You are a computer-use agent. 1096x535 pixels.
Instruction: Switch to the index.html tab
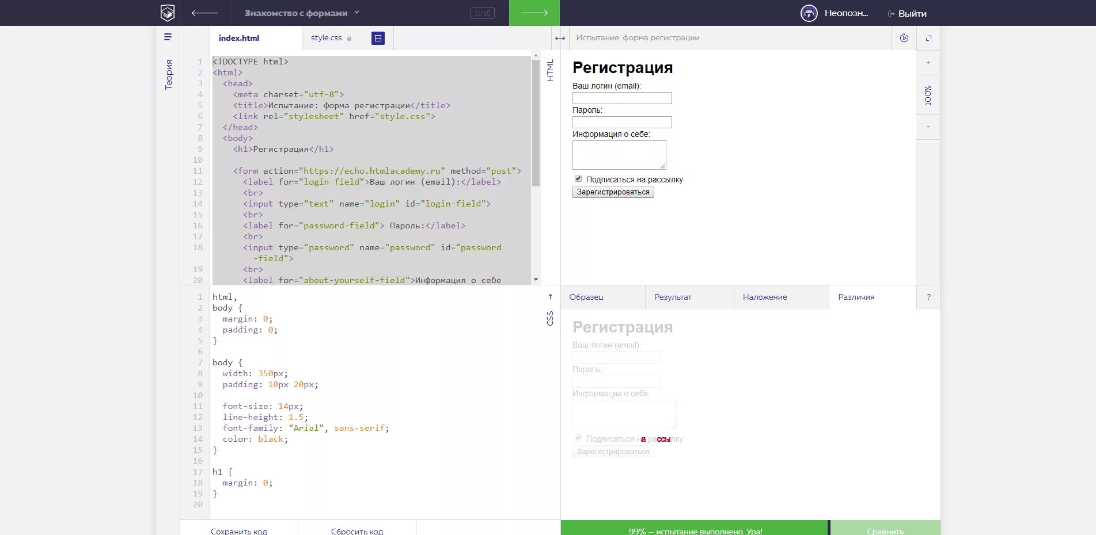pyautogui.click(x=239, y=38)
